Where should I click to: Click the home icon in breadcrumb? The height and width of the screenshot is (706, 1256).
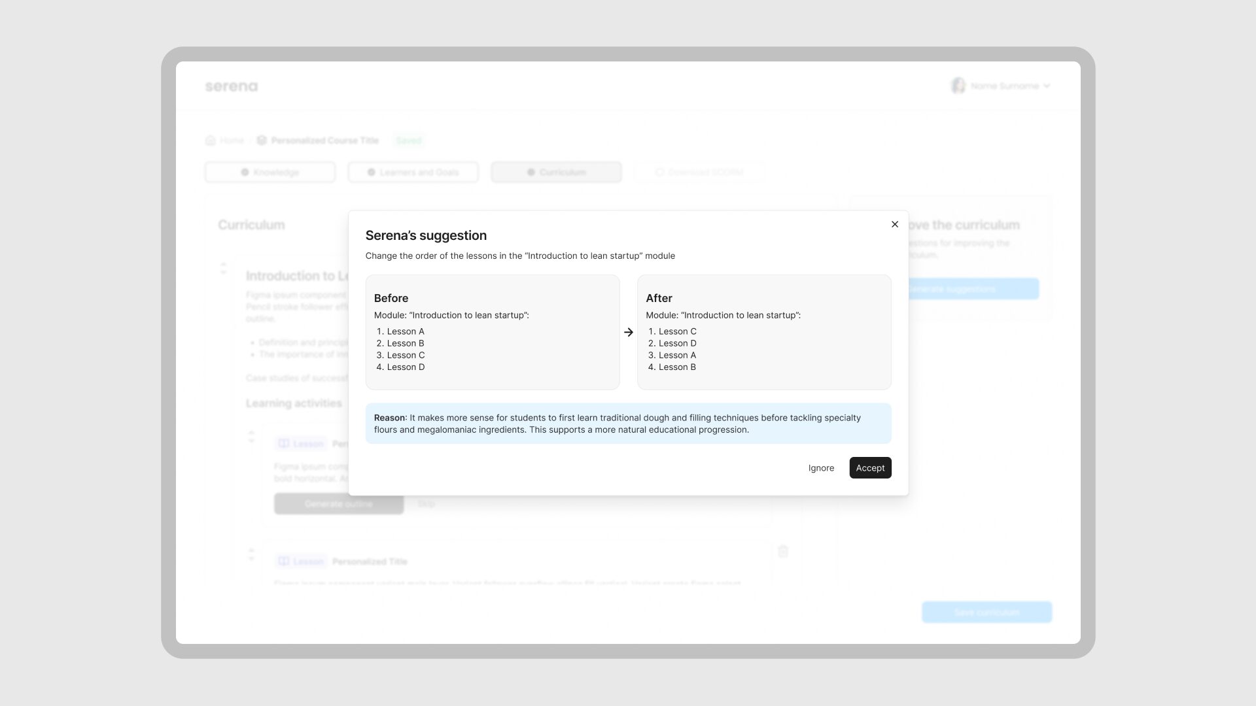211,141
